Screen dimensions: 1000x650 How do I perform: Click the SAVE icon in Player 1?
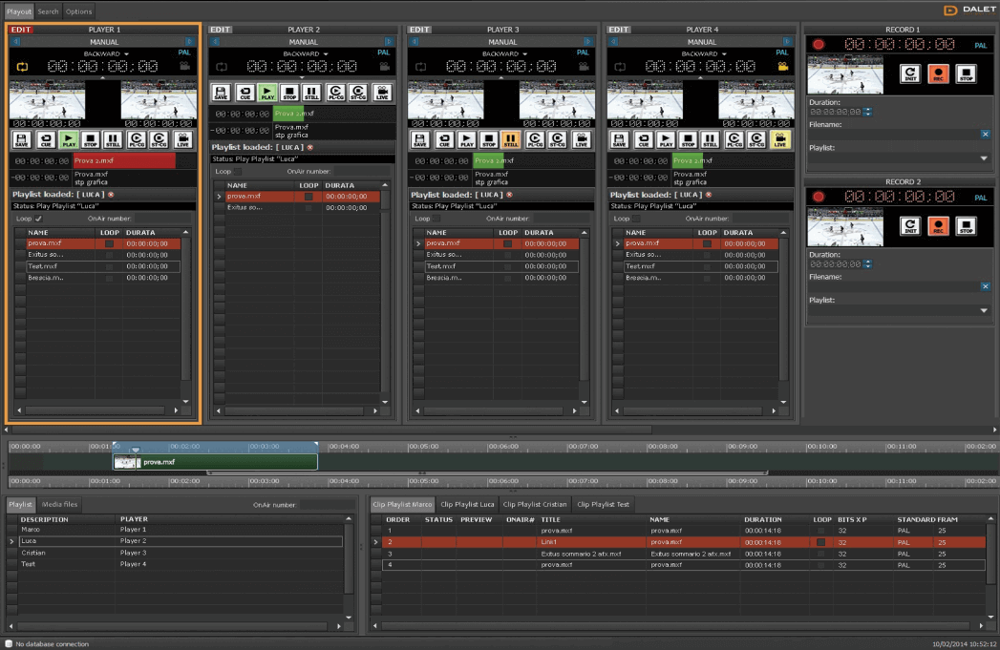[22, 139]
